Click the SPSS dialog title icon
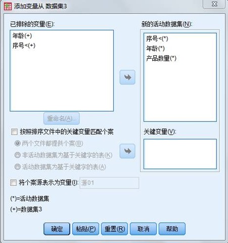The height and width of the screenshot is (243, 228). (8, 6)
